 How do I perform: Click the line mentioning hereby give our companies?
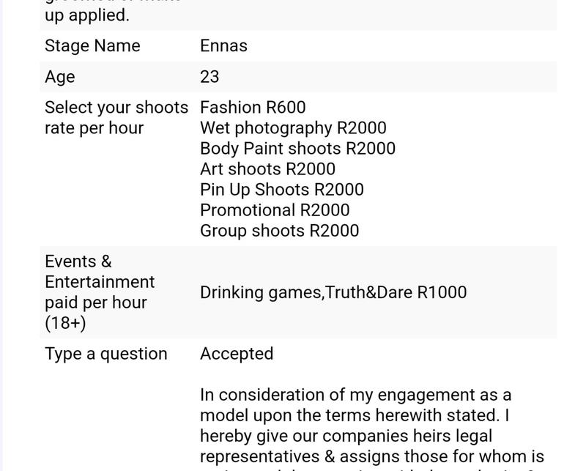pyautogui.click(x=346, y=437)
